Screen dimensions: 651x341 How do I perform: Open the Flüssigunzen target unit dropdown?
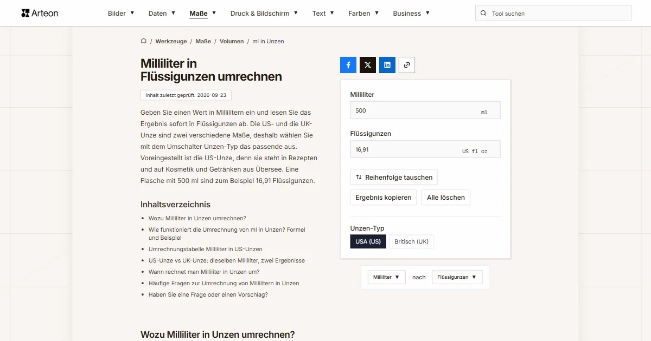[457, 277]
